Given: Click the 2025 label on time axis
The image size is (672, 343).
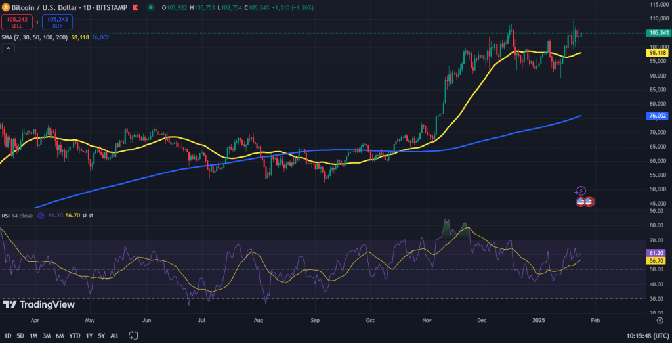Looking at the screenshot, I should (x=538, y=320).
